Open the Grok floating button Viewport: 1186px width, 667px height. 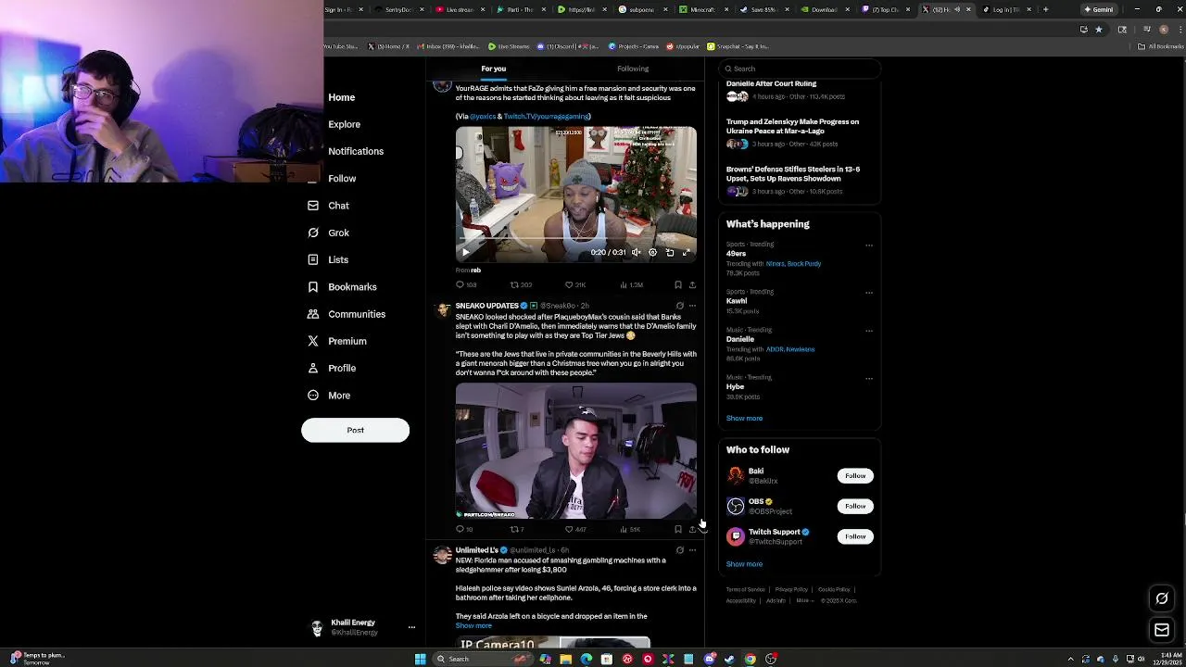tap(1162, 598)
